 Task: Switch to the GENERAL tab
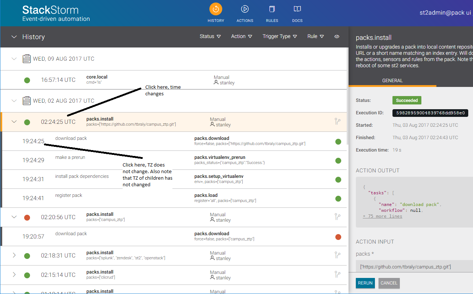click(392, 81)
